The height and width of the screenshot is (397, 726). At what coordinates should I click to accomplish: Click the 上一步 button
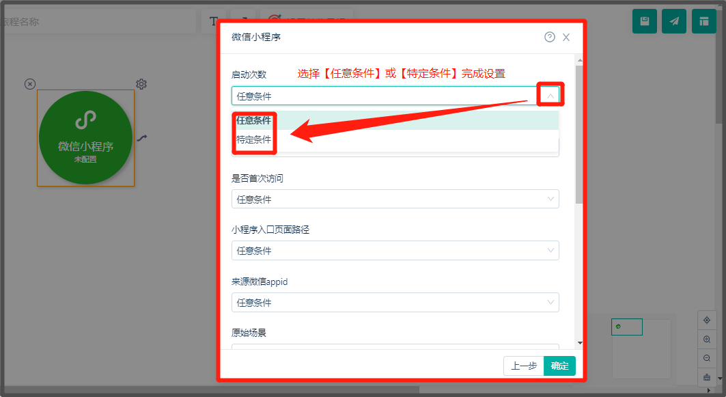[x=524, y=366]
